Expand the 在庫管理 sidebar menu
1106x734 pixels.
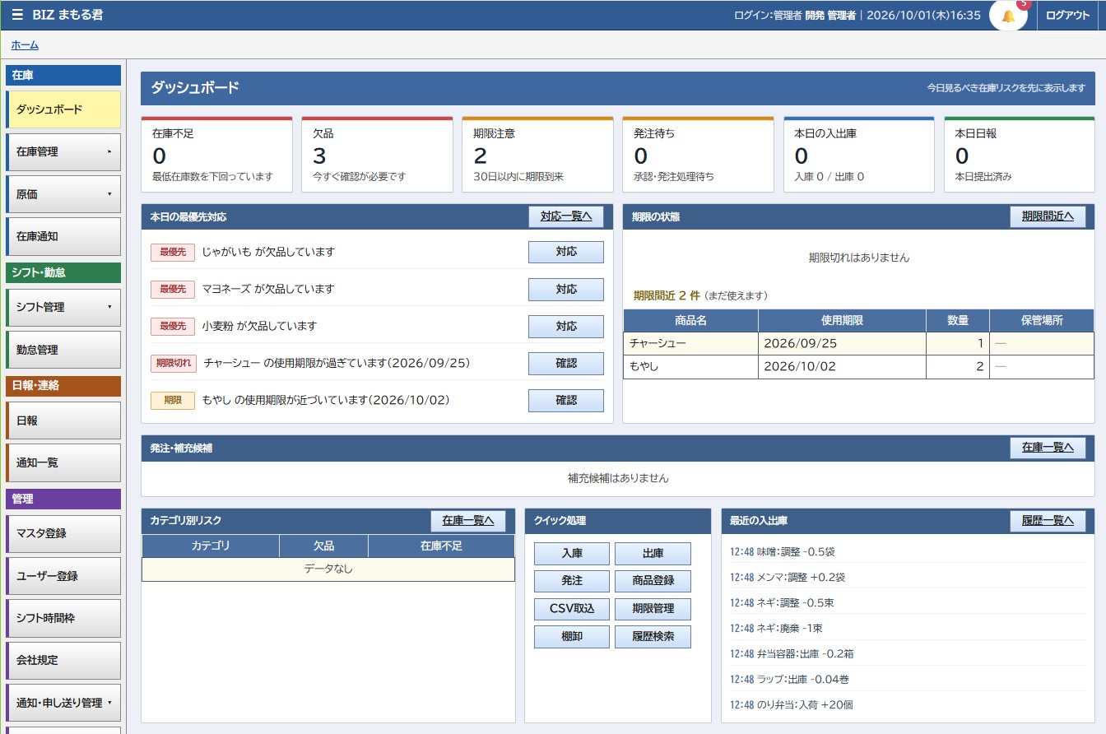[63, 152]
